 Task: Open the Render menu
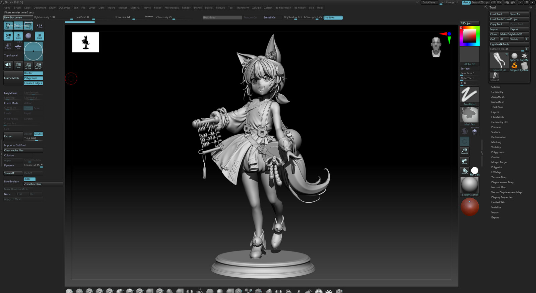coord(186,8)
